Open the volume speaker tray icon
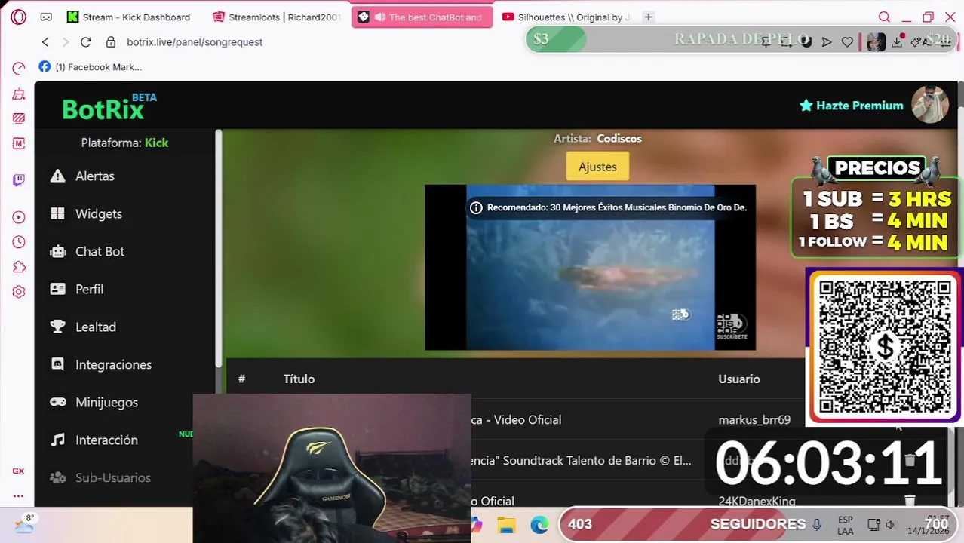The image size is (964, 543). tap(890, 525)
